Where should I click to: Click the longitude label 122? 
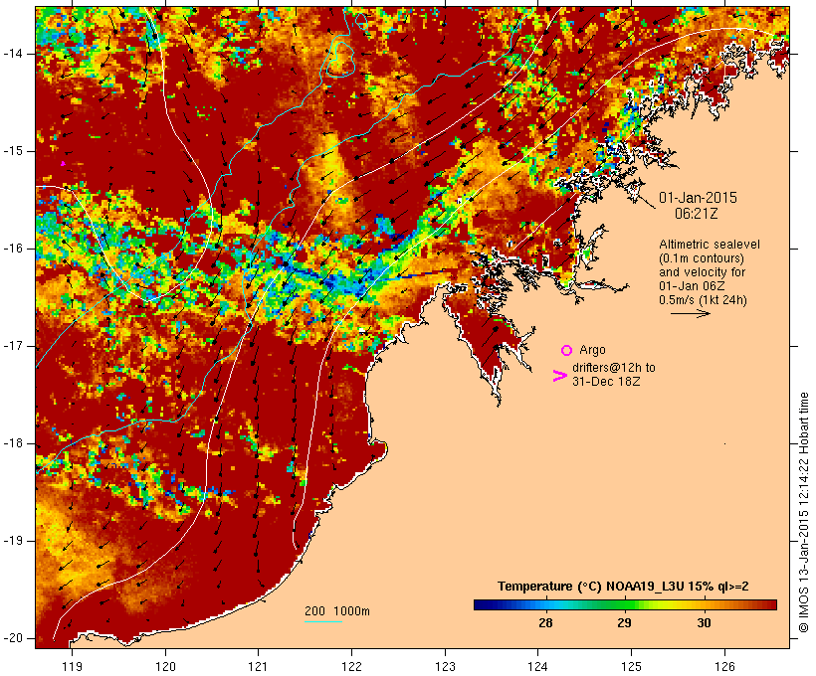click(352, 666)
